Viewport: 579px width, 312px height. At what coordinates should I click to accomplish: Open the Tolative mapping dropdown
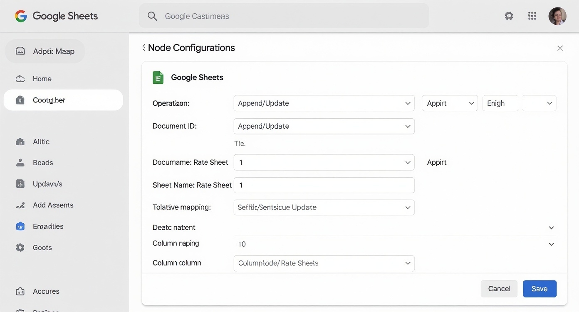point(324,207)
